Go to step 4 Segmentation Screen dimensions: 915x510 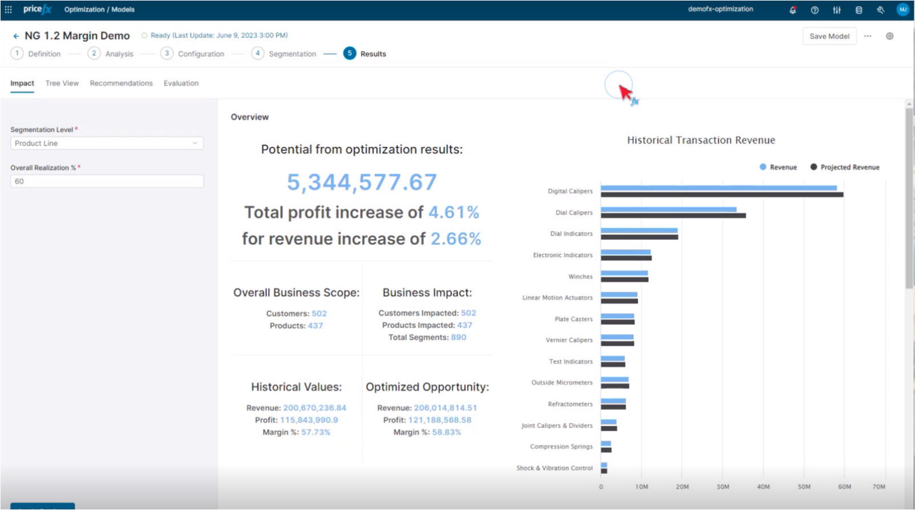tap(284, 54)
